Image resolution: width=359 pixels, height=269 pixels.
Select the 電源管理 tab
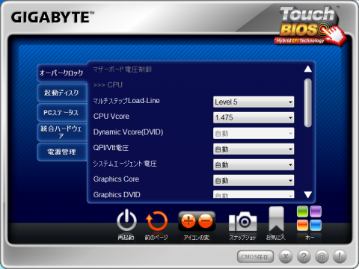pyautogui.click(x=62, y=152)
